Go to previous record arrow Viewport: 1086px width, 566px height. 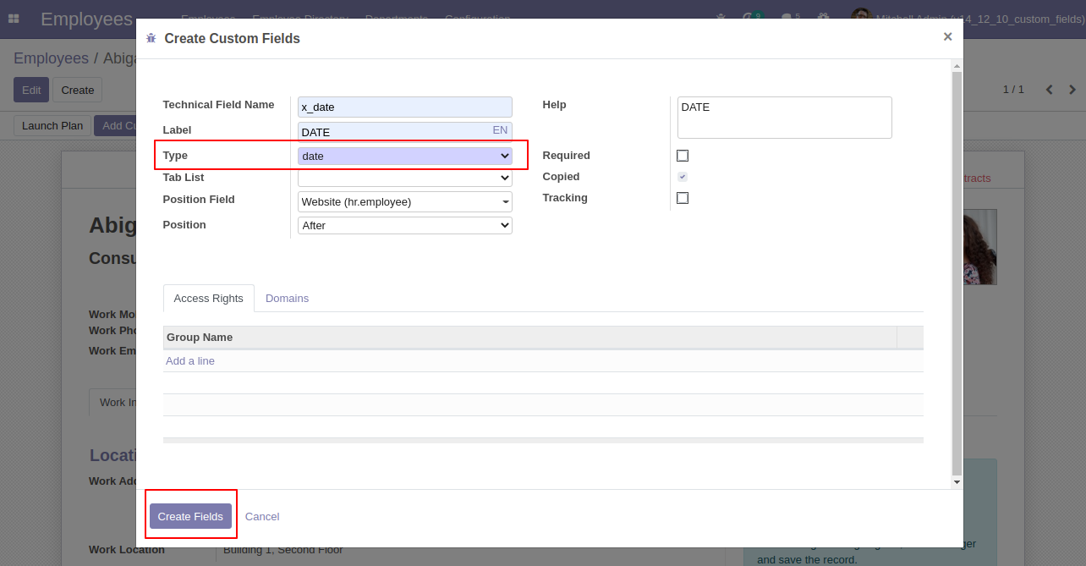click(1049, 90)
